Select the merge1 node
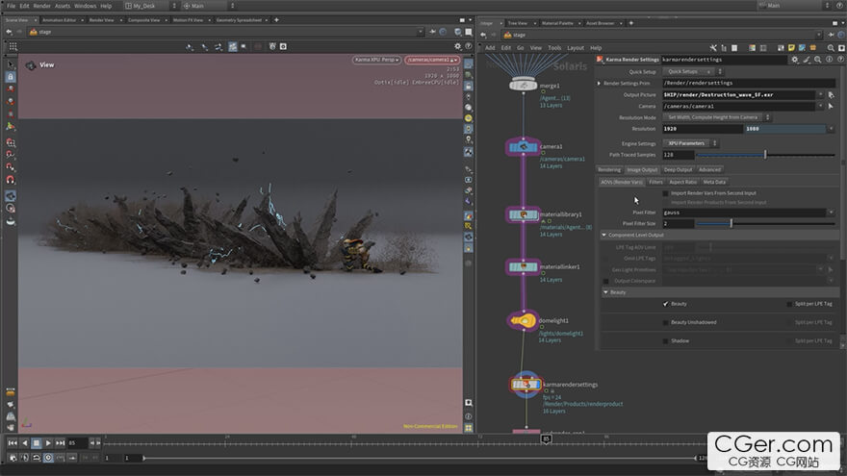Screen dimensions: 847x476 tap(523, 86)
